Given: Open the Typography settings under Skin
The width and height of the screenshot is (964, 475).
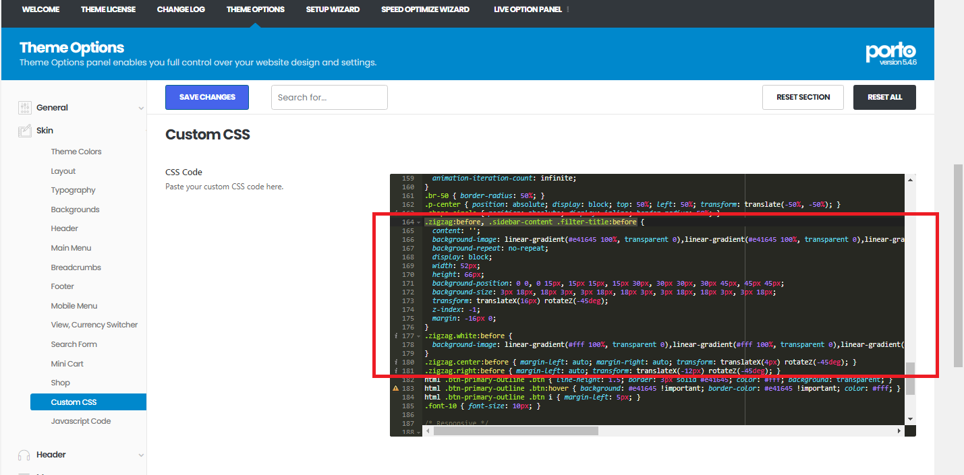Looking at the screenshot, I should click(x=74, y=190).
